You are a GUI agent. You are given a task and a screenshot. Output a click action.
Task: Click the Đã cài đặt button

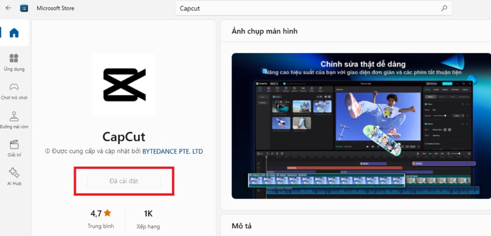point(124,181)
